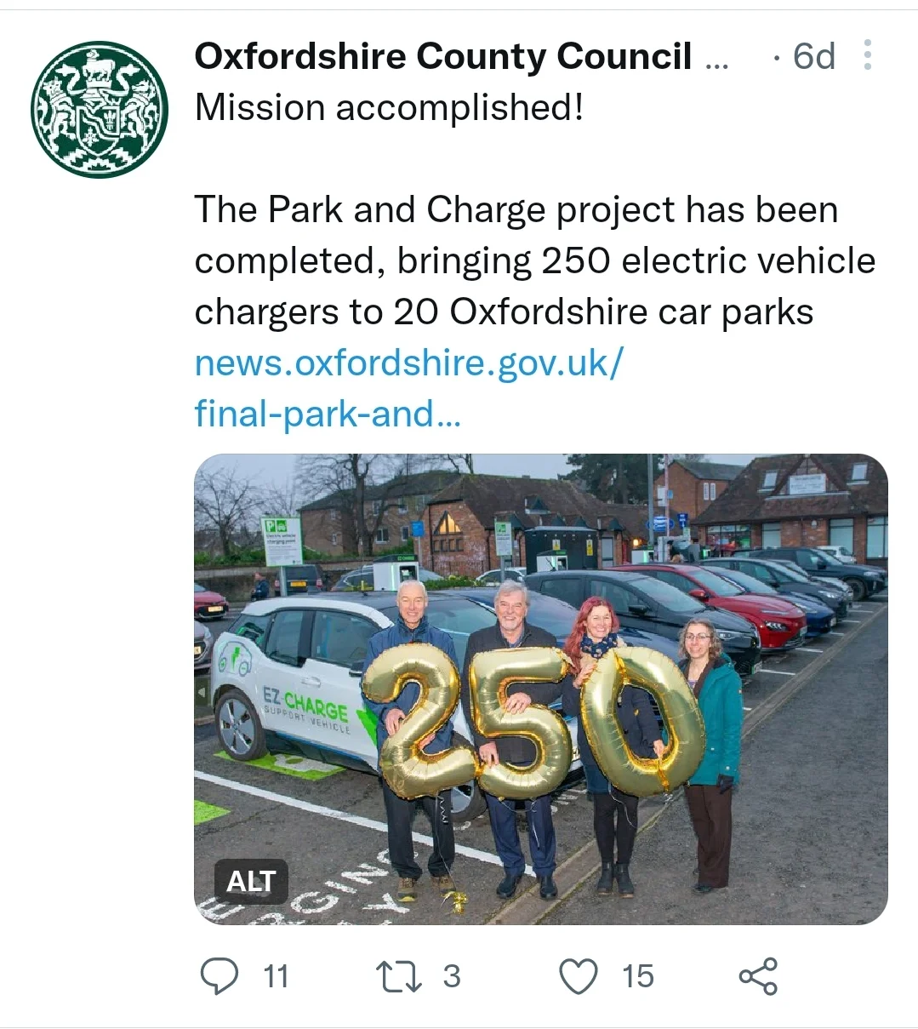Viewport: 918px width, 1029px height.
Task: Tap the reply speech bubble icon
Action: point(219,976)
